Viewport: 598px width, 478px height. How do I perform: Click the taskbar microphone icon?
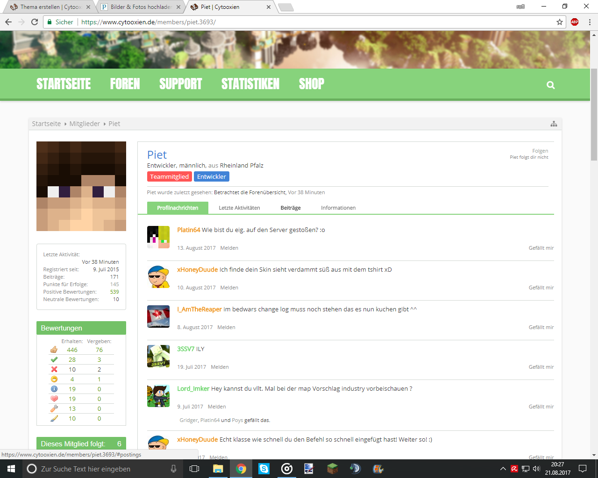point(174,469)
